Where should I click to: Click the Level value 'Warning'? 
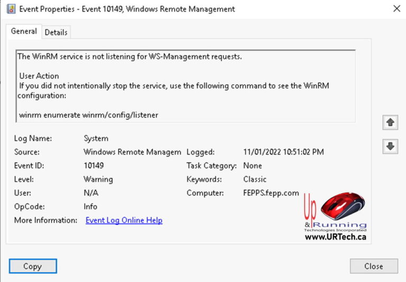click(98, 180)
